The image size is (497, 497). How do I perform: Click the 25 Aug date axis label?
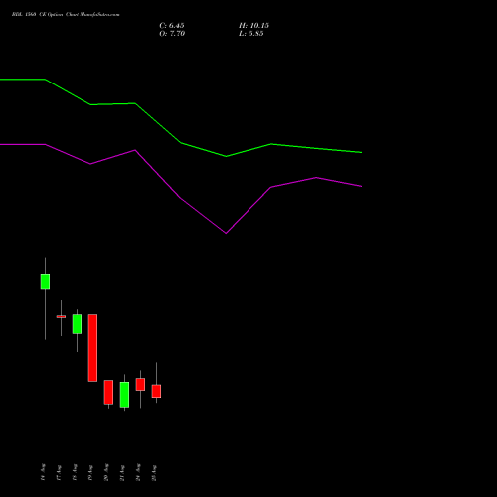pos(154,472)
